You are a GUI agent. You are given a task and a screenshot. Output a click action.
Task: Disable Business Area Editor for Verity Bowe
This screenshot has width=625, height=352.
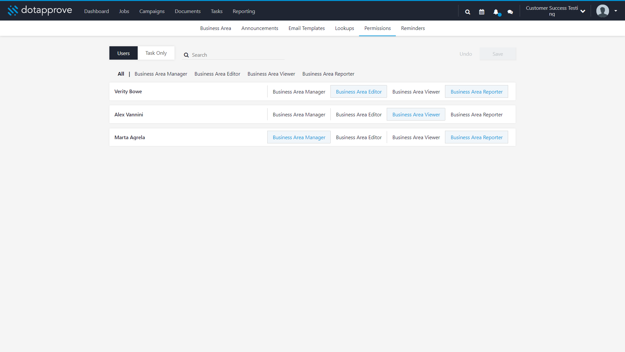(359, 92)
